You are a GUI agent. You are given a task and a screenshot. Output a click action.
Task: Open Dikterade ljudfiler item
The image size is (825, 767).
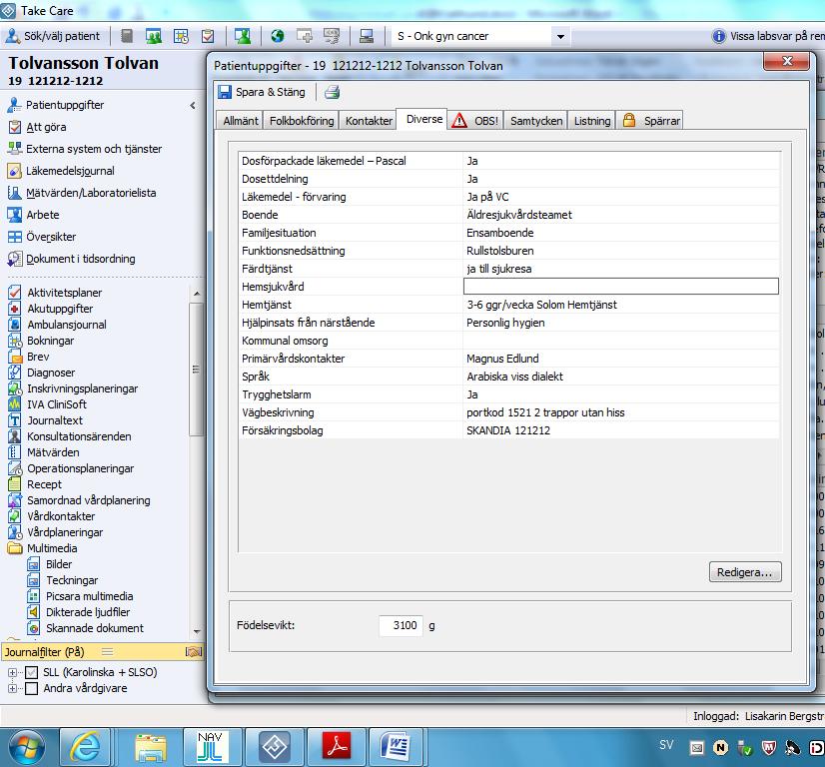point(79,612)
